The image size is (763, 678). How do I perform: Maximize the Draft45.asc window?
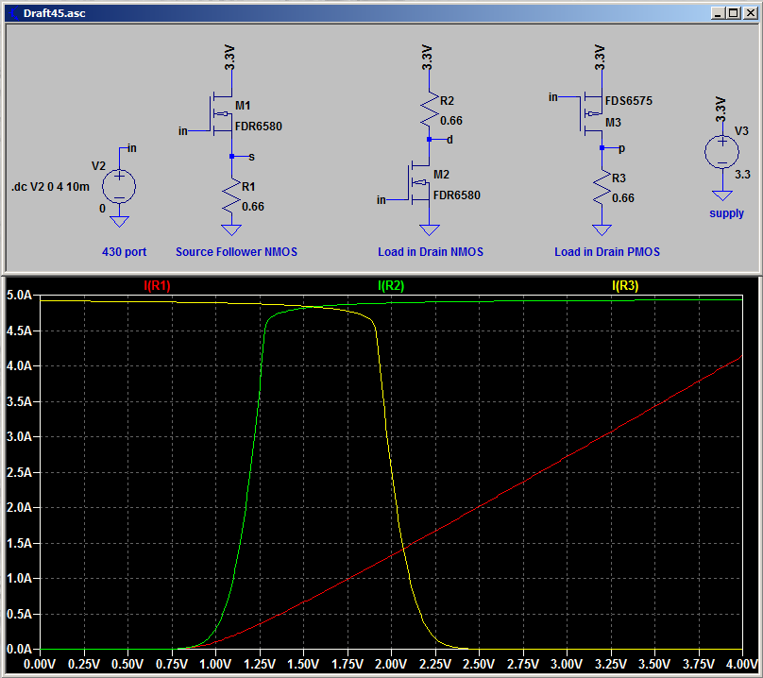pos(734,13)
